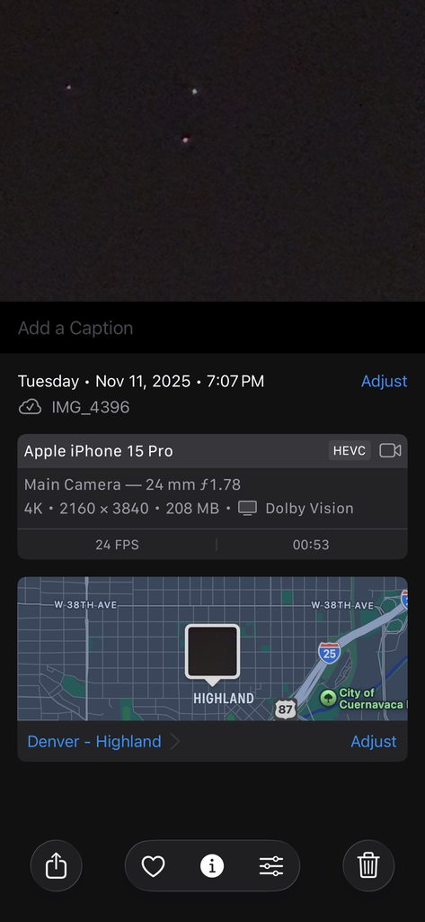Viewport: 425px width, 922px height.
Task: Click the Dolby Vision display icon
Action: pos(248,508)
